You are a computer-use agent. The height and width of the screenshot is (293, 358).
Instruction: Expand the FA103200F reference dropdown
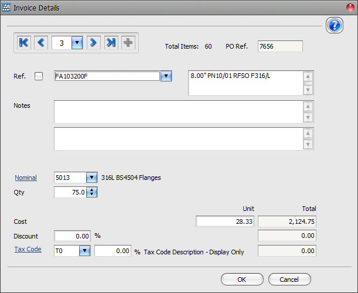coord(166,76)
